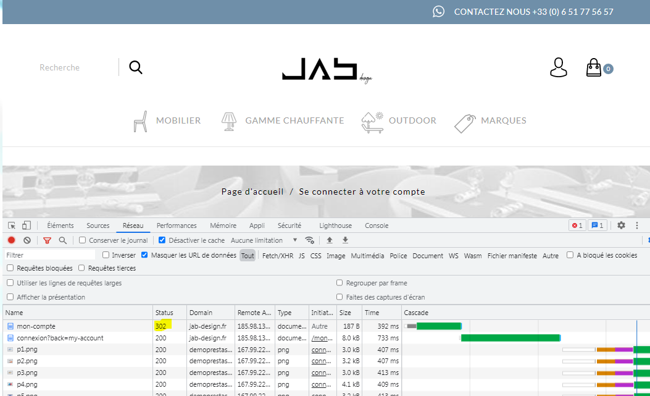Switch to the Console tab
Image resolution: width=650 pixels, height=396 pixels.
pos(377,225)
